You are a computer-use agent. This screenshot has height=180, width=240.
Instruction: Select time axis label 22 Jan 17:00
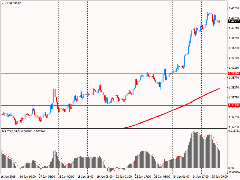pyautogui.click(x=143, y=177)
